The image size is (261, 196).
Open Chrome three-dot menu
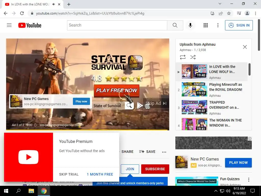pyautogui.click(x=255, y=13)
